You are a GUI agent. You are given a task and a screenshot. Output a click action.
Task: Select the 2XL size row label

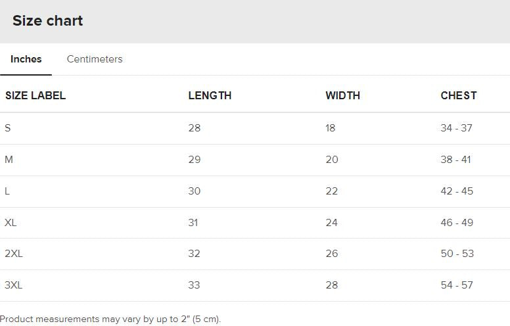coord(14,254)
